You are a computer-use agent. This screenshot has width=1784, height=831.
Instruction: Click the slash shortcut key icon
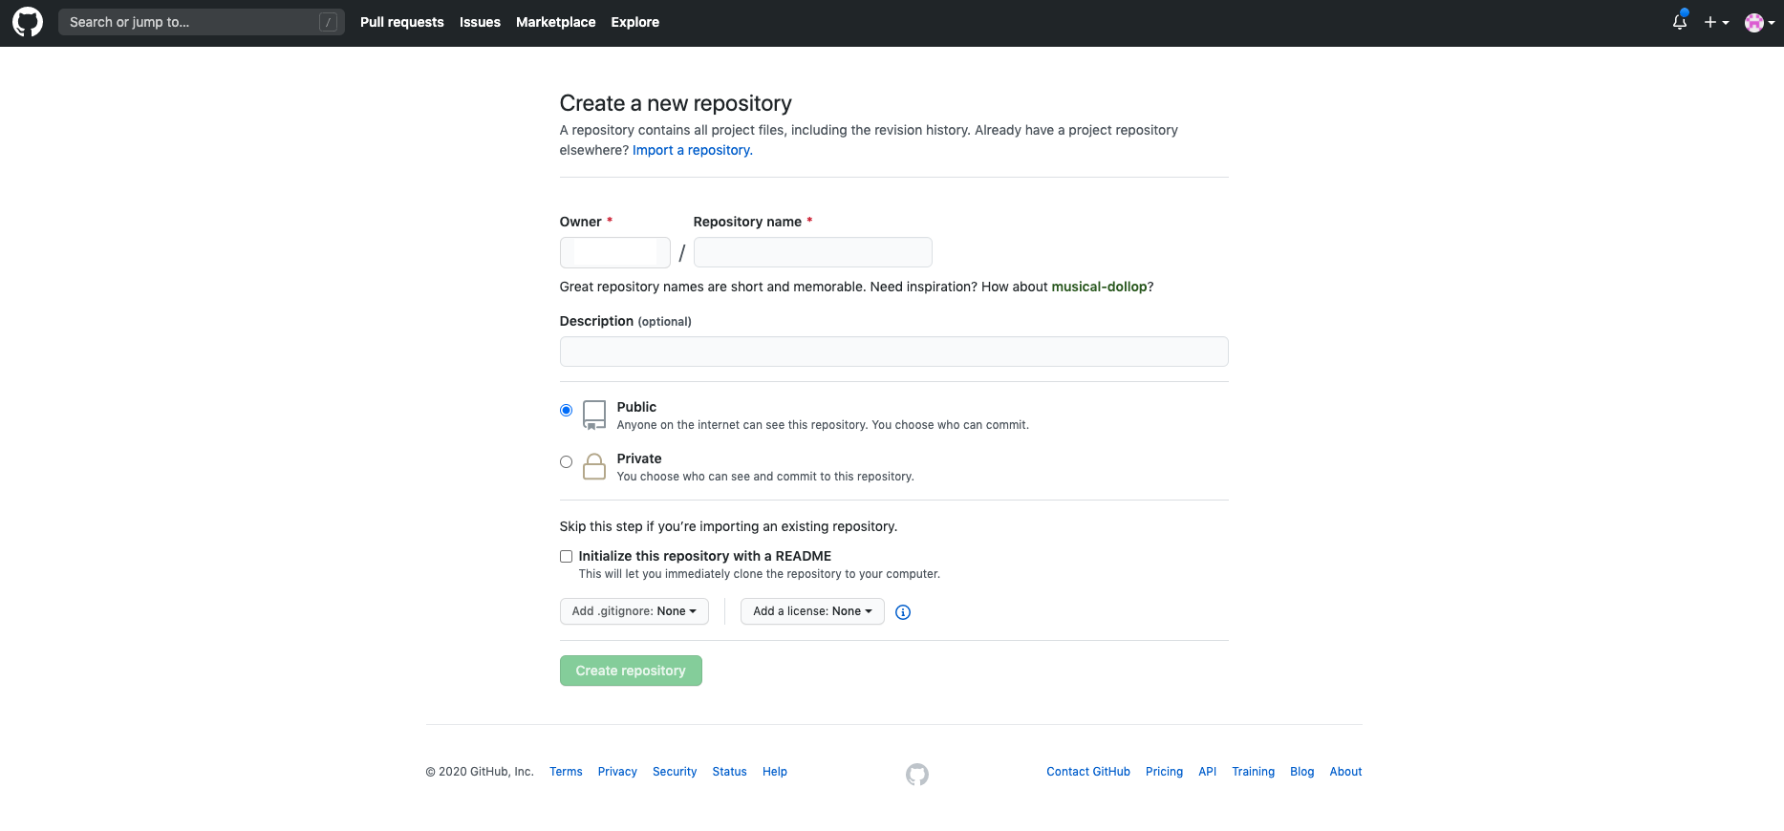tap(328, 22)
